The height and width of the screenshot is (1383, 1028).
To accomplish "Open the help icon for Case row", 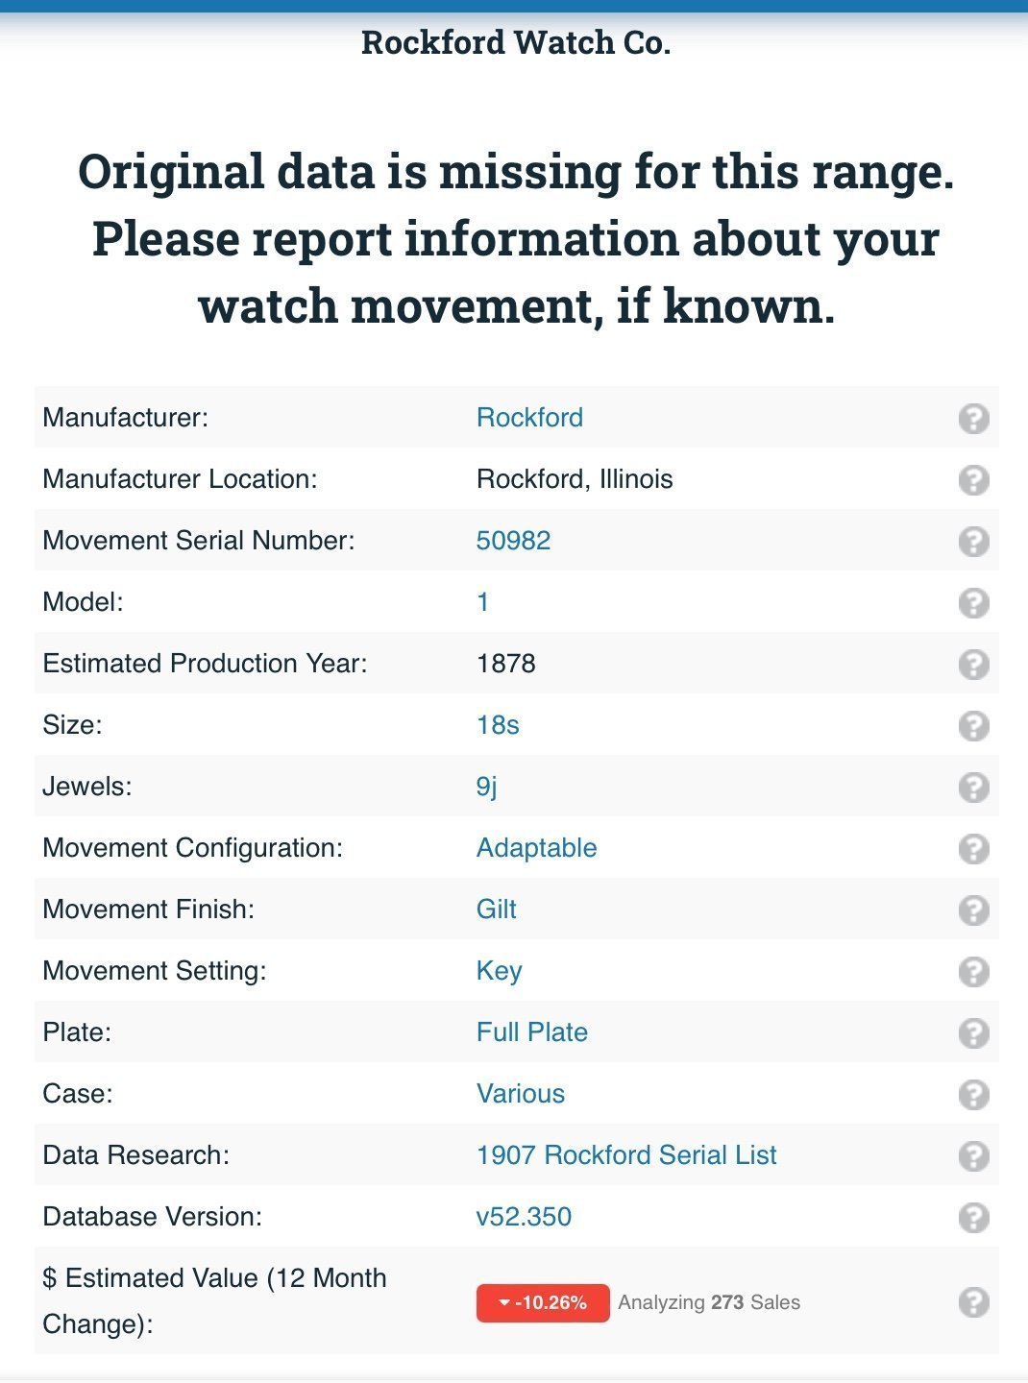I will [x=973, y=1095].
